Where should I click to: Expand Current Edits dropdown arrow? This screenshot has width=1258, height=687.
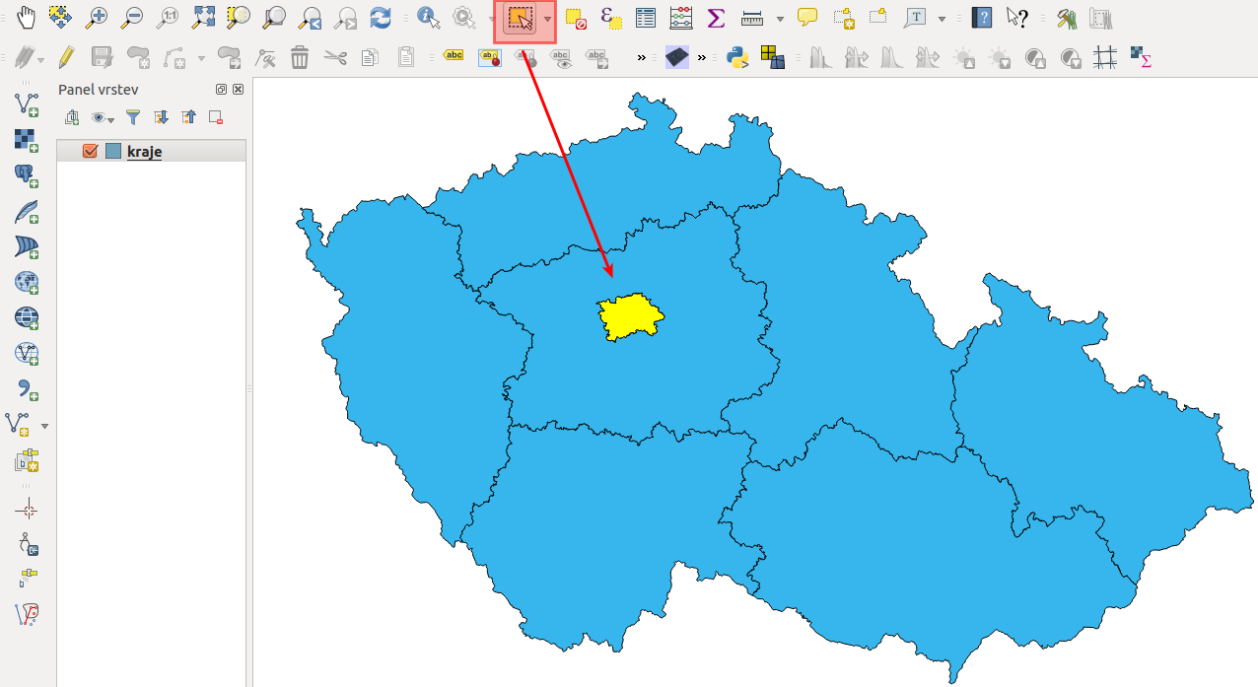[x=42, y=58]
